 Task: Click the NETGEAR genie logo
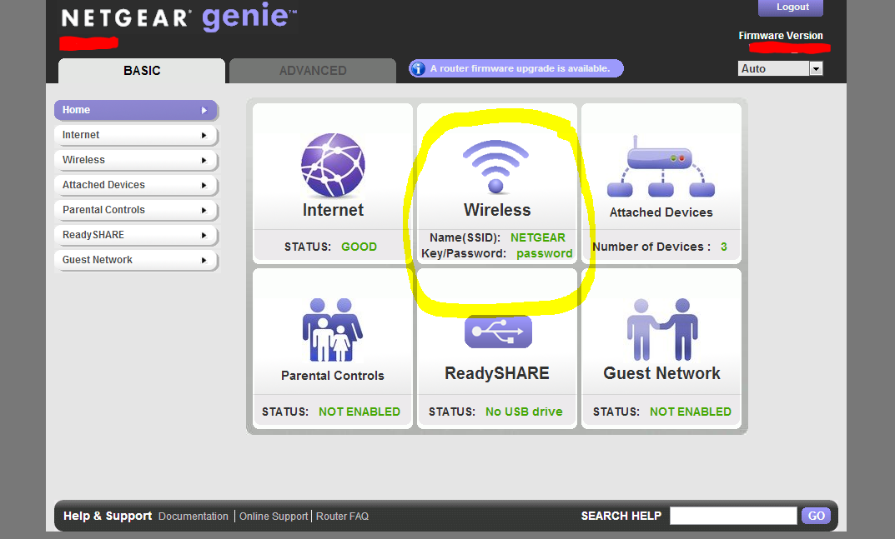click(178, 17)
